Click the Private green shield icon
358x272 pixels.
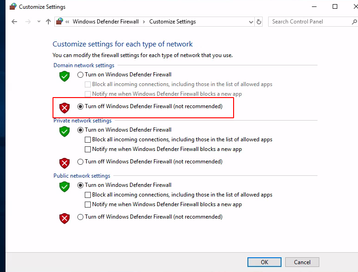coord(65,131)
